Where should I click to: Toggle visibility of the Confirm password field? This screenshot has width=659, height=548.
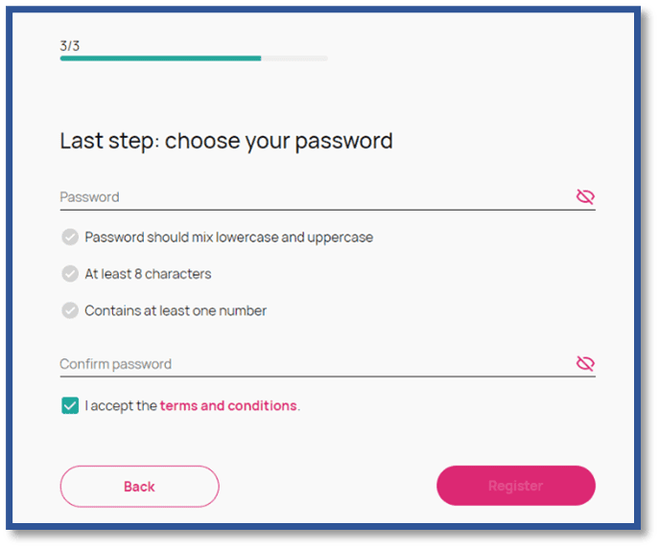tap(585, 364)
